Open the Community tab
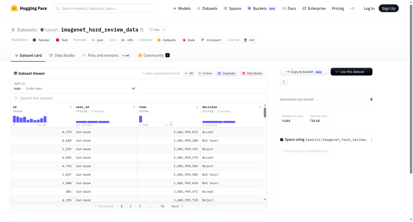The width and height of the screenshot is (413, 222). pyautogui.click(x=154, y=55)
